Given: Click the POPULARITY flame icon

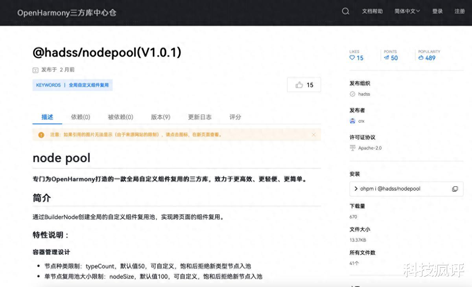Looking at the screenshot, I should [421, 57].
